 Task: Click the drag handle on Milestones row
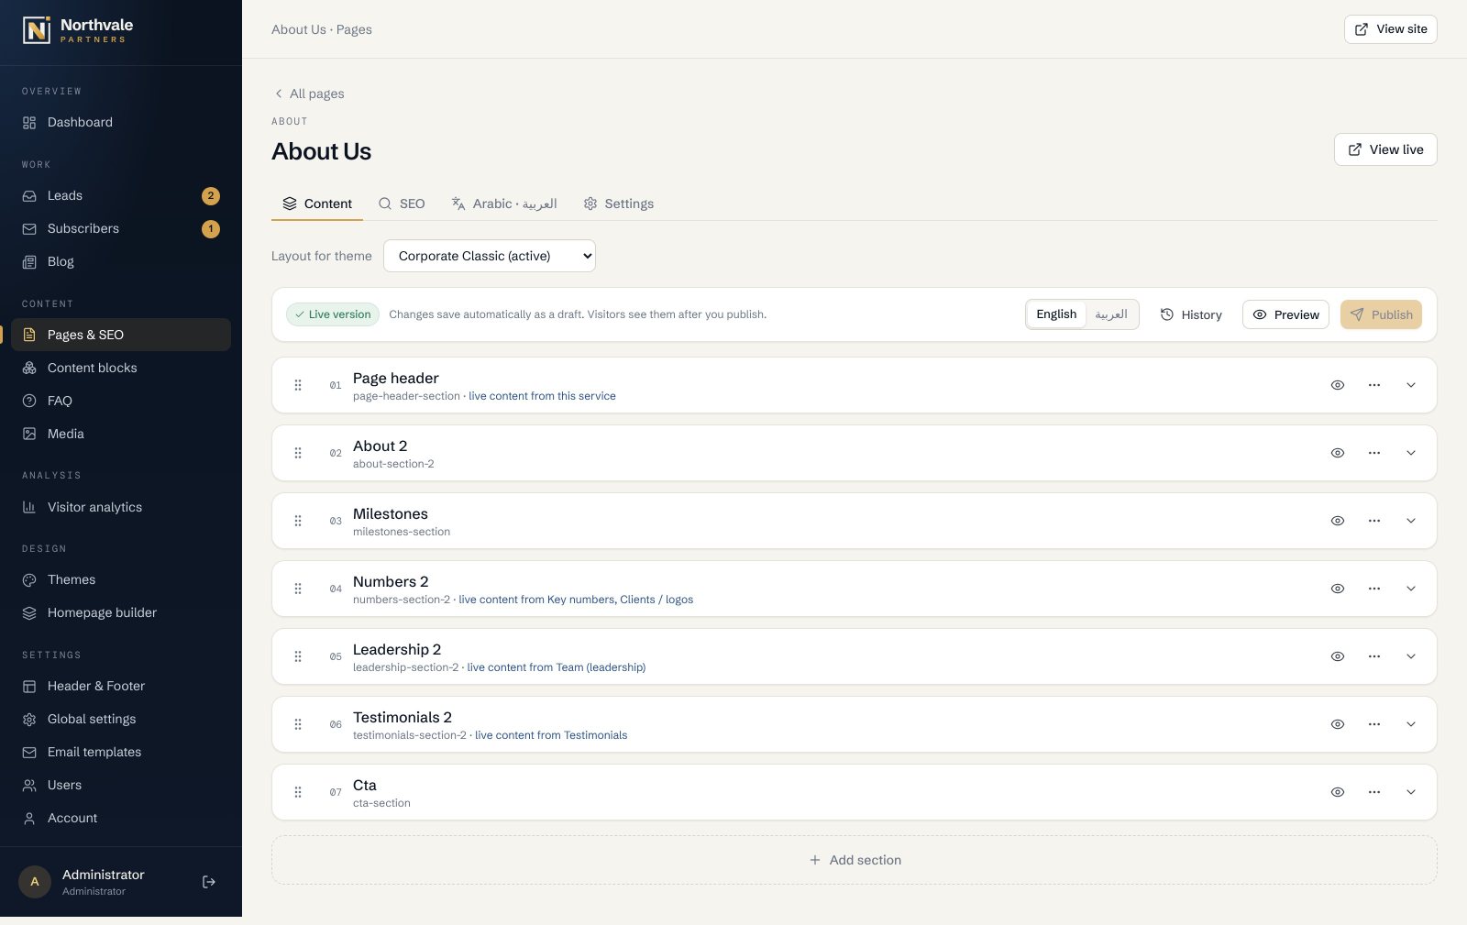[x=298, y=521]
